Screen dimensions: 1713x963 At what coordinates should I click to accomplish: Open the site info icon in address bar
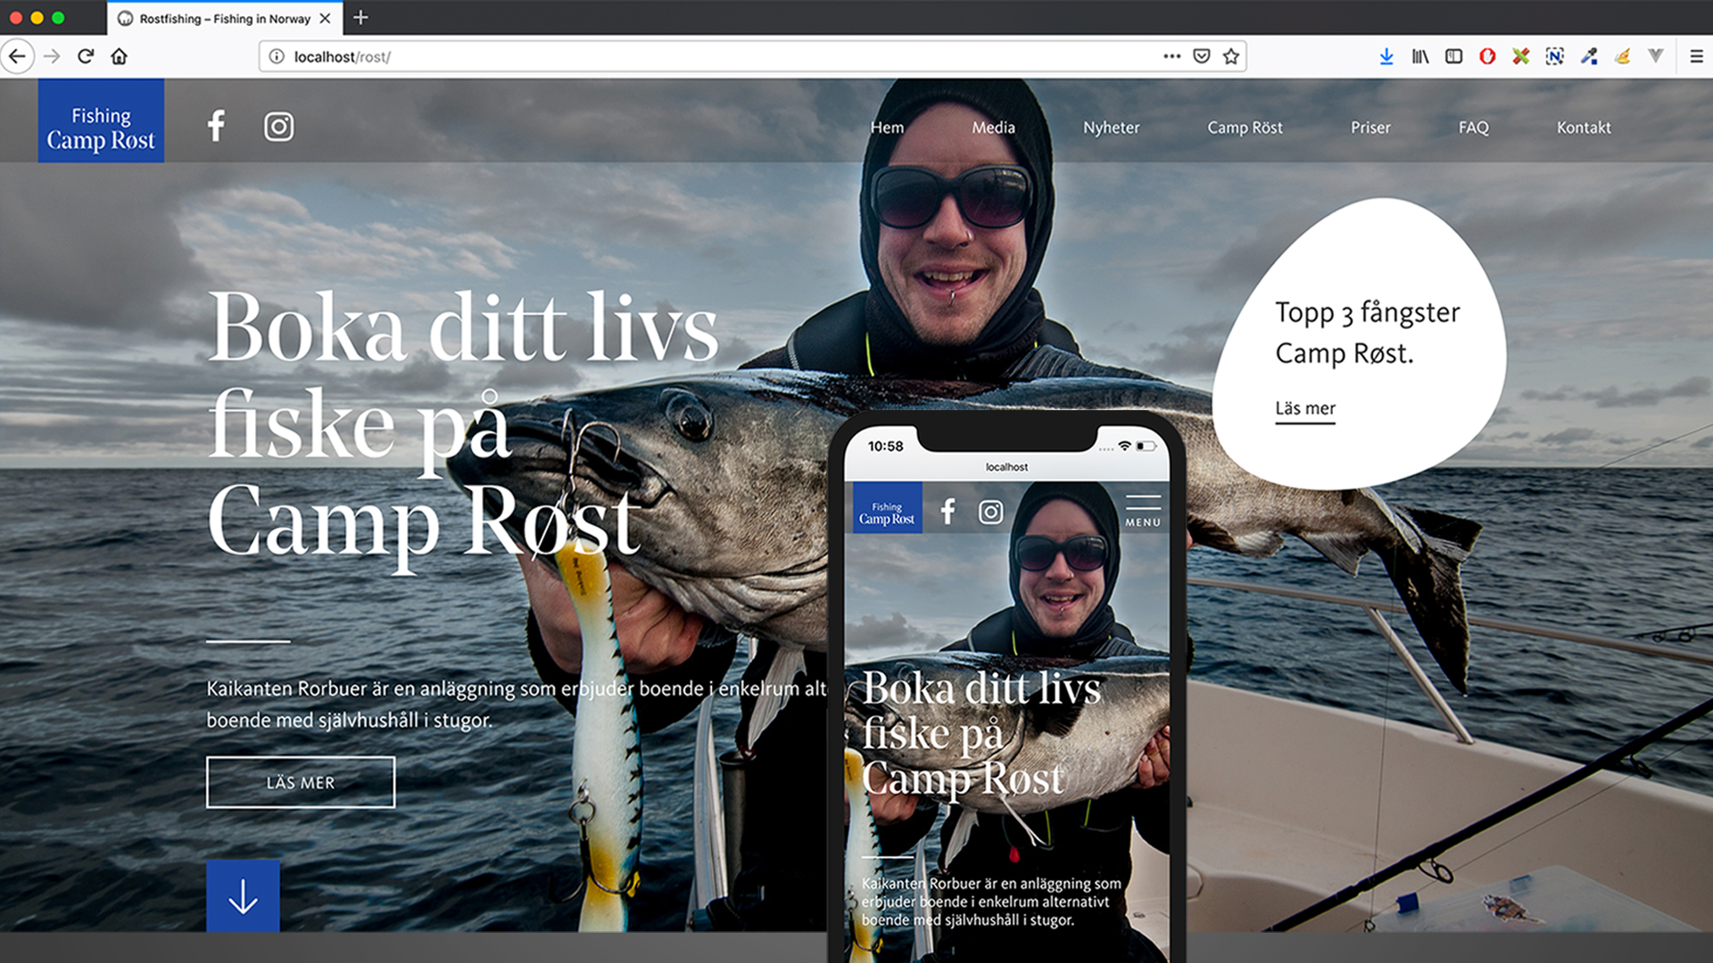point(277,56)
